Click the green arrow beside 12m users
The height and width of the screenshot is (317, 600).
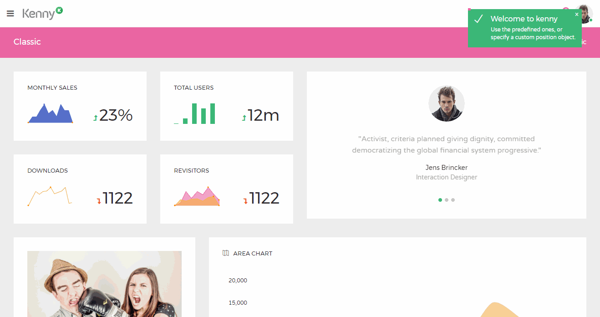pos(244,117)
